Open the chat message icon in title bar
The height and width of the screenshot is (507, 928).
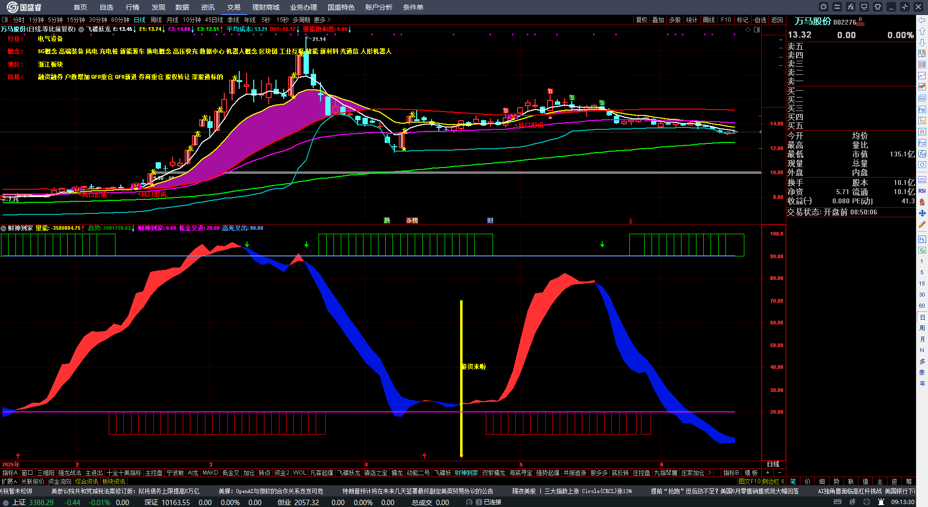[x=824, y=7]
